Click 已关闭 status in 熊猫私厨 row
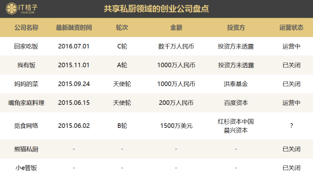Image resolution: width=313 pixels, height=178 pixels. point(291,149)
